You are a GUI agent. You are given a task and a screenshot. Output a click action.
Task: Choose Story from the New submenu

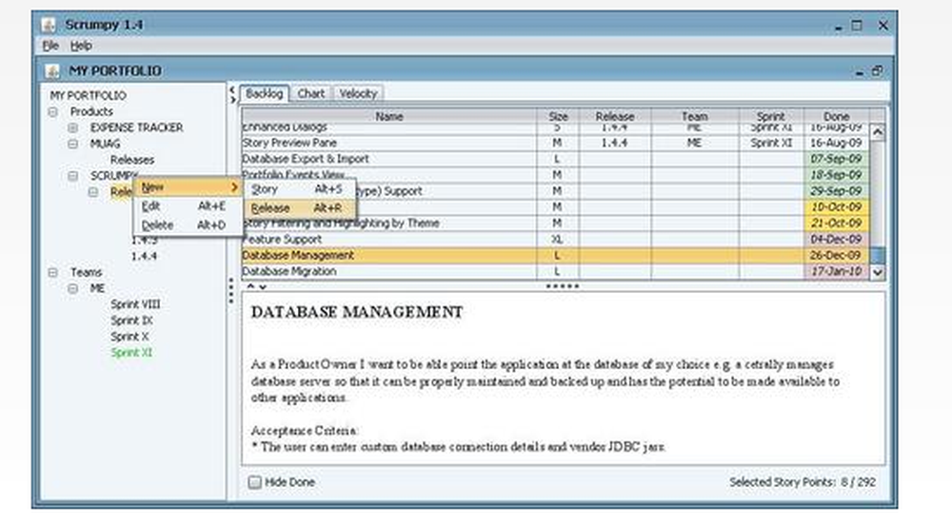pos(299,189)
